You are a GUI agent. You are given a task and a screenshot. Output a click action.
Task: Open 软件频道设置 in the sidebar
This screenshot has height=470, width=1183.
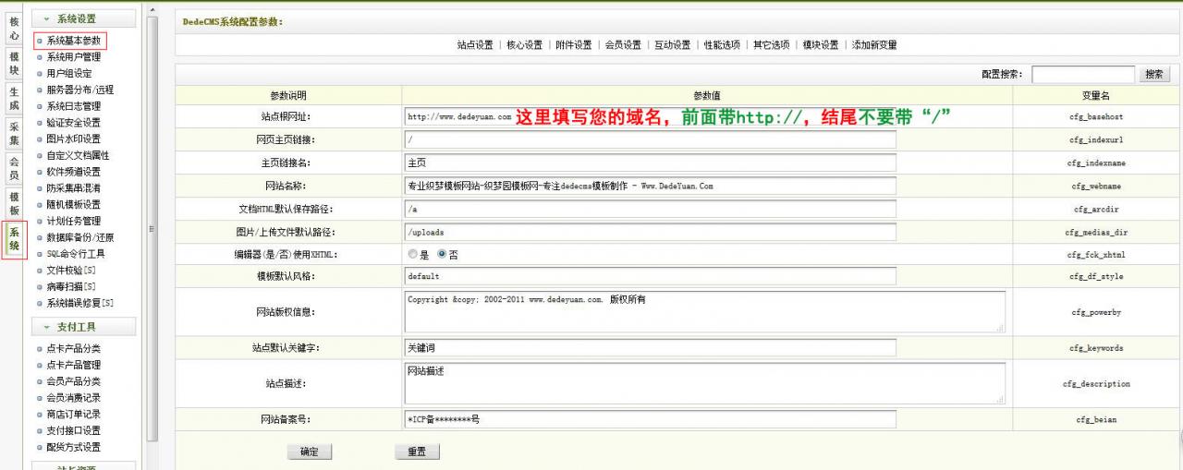[74, 172]
